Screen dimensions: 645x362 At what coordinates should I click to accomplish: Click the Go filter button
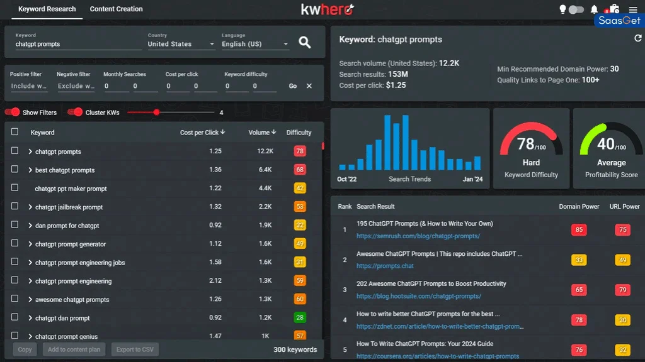pyautogui.click(x=292, y=85)
